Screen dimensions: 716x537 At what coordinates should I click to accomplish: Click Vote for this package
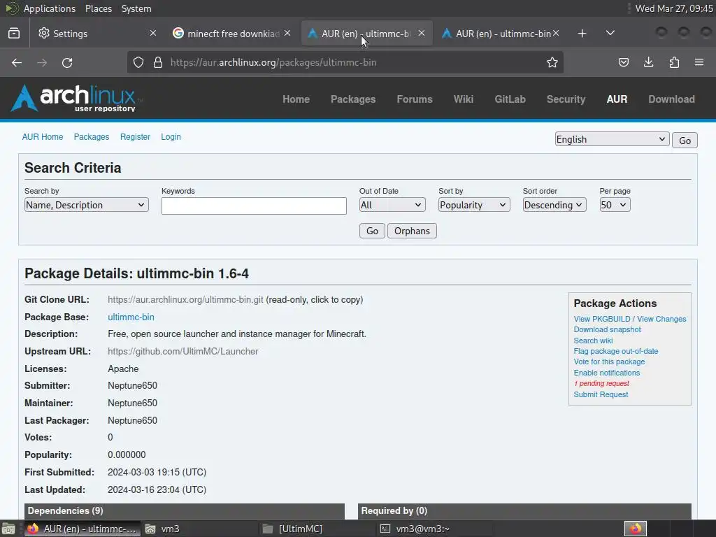point(609,361)
